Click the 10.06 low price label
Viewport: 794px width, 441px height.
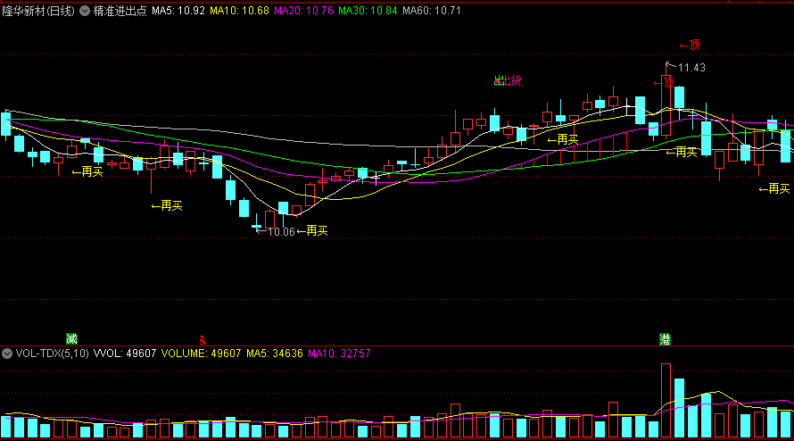tap(281, 231)
